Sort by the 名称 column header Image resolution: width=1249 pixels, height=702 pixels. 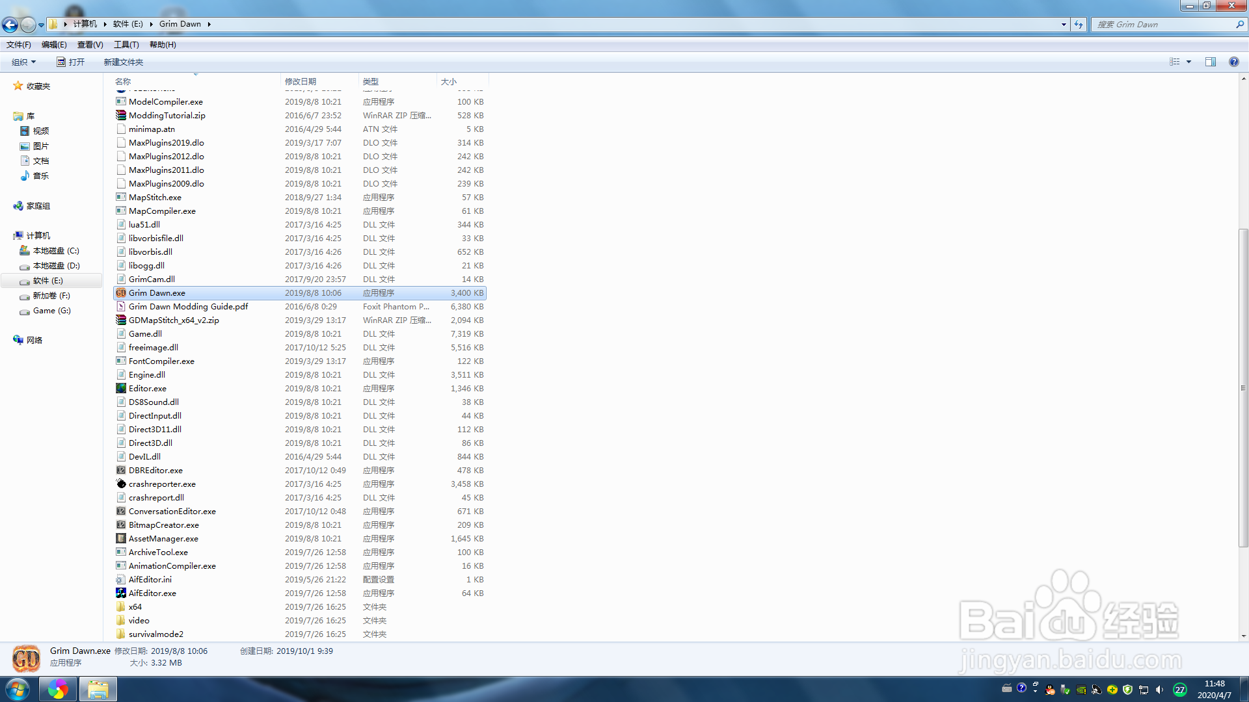coord(196,81)
